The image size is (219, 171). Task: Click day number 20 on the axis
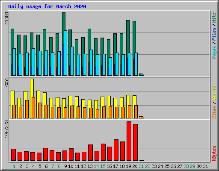point(135,166)
